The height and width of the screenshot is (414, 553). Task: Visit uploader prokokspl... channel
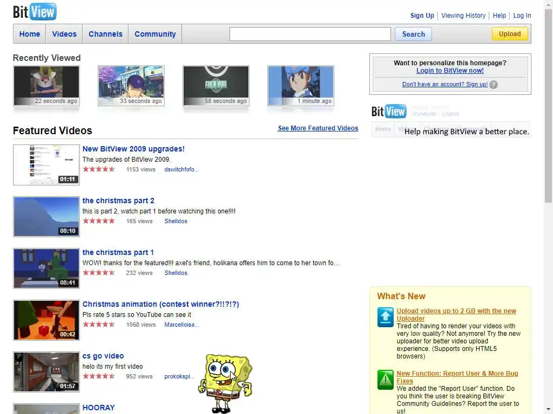coord(179,376)
